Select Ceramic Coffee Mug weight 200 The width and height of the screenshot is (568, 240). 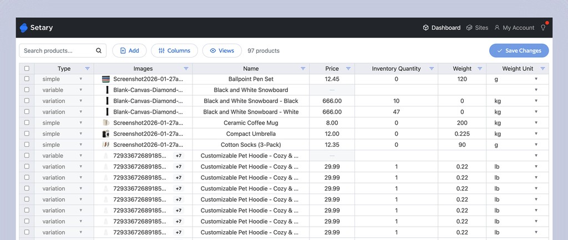click(x=462, y=122)
